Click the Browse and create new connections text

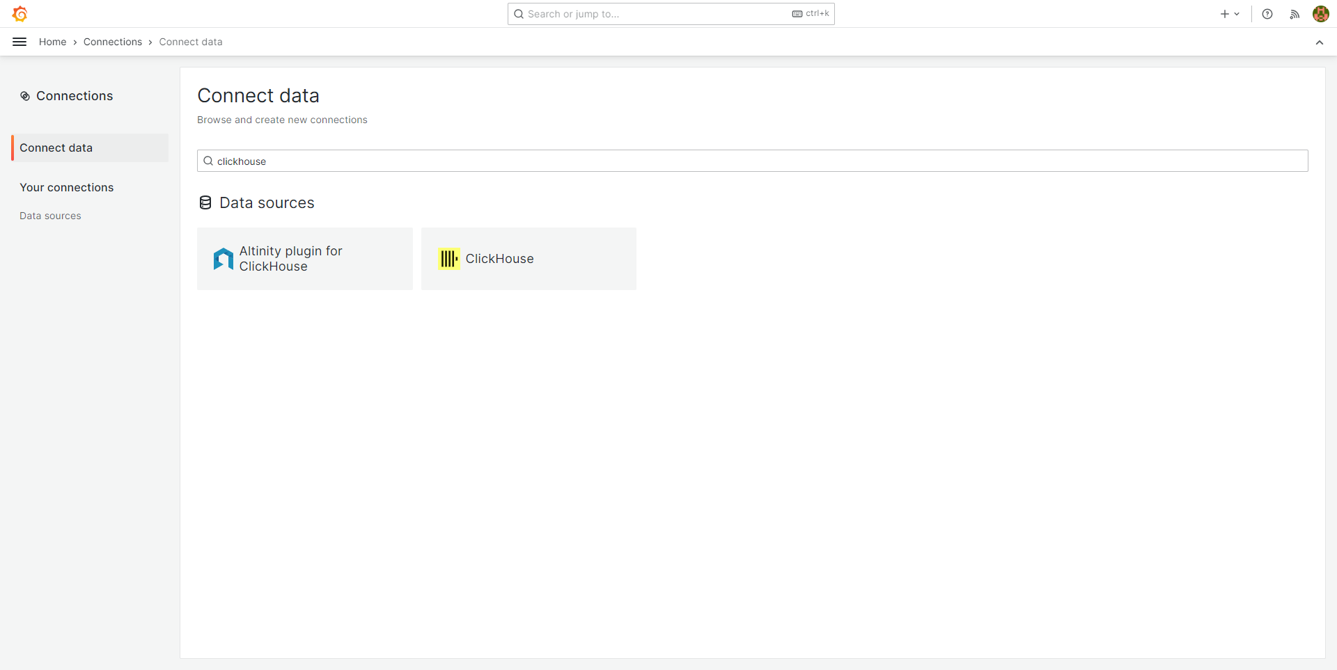pyautogui.click(x=282, y=120)
